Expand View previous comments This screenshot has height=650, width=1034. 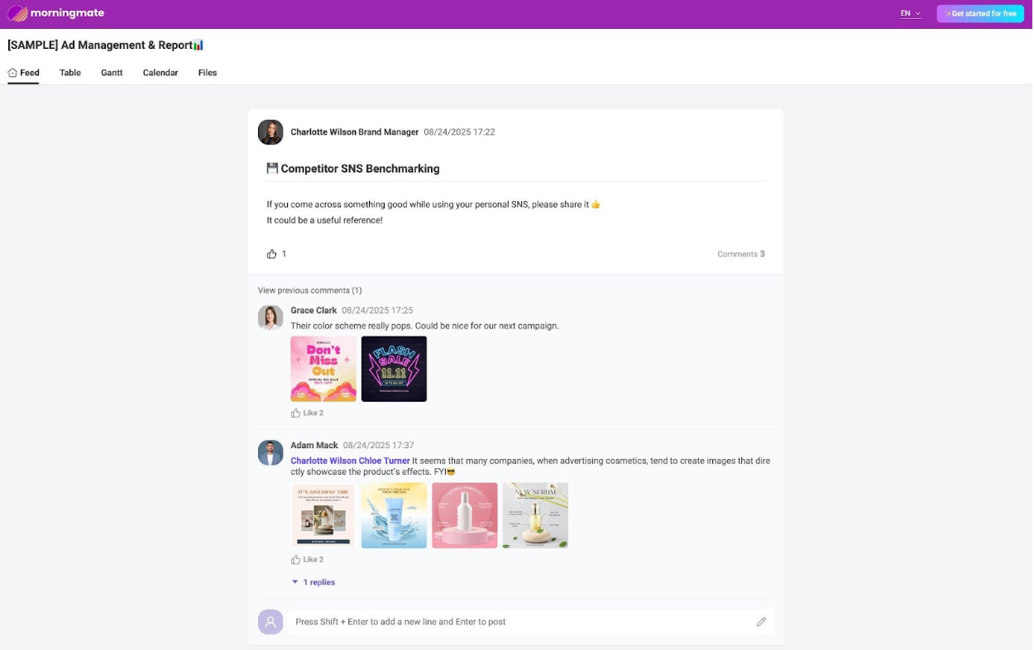click(309, 290)
